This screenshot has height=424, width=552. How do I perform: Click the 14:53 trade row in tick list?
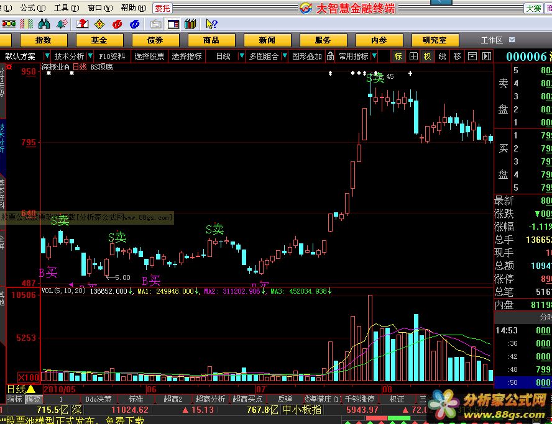tap(523, 330)
